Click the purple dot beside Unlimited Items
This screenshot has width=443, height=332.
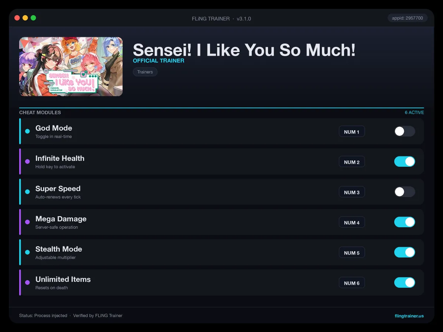(27, 283)
